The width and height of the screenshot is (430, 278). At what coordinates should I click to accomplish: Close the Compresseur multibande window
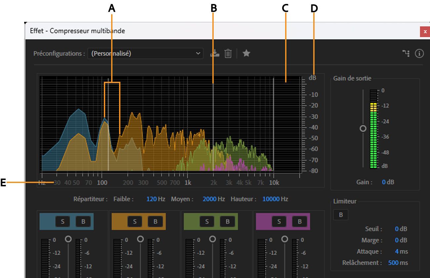point(425,31)
